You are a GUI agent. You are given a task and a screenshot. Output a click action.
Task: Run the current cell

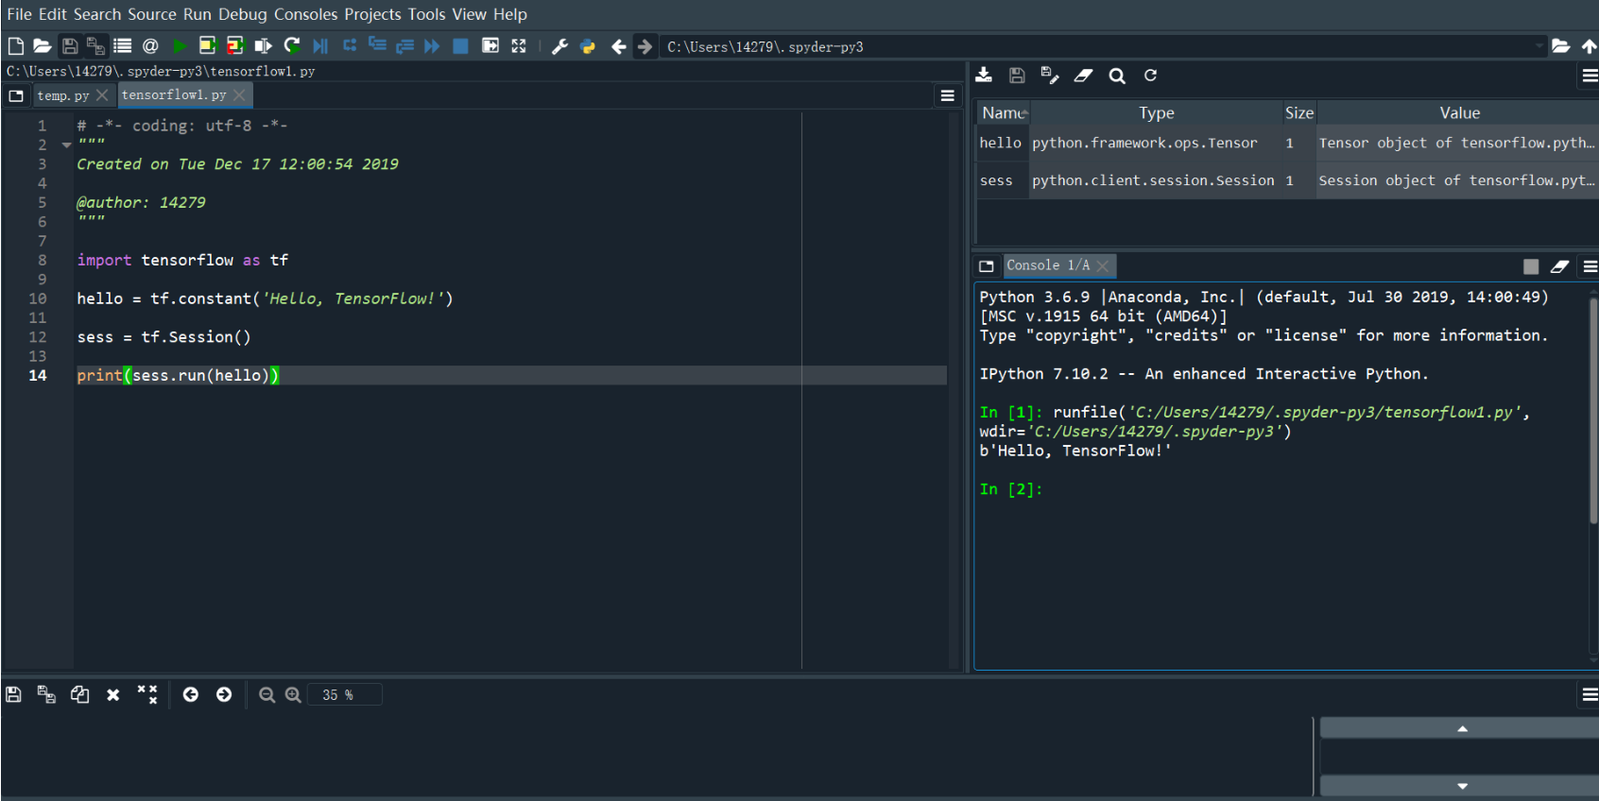coord(207,46)
